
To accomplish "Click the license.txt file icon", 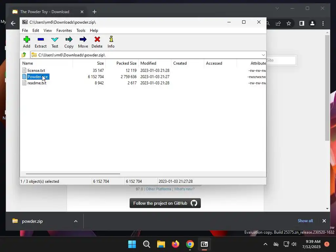I will [x=24, y=70].
